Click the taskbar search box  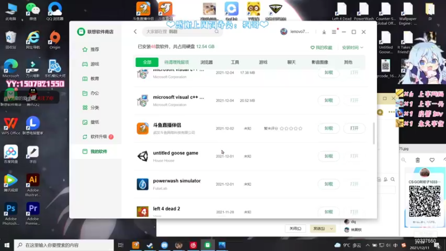click(x=64, y=245)
